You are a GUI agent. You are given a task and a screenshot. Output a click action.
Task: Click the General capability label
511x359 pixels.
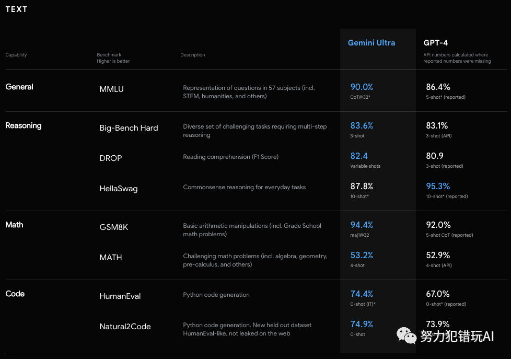click(x=19, y=87)
